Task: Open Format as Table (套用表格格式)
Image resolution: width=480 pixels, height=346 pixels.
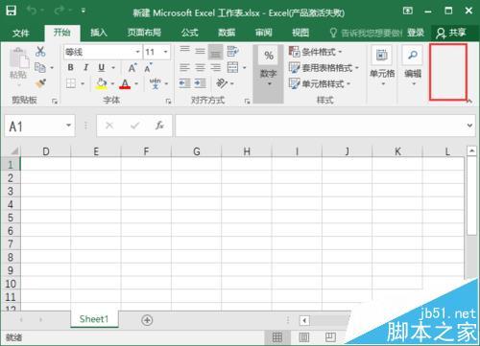Action: pyautogui.click(x=324, y=68)
